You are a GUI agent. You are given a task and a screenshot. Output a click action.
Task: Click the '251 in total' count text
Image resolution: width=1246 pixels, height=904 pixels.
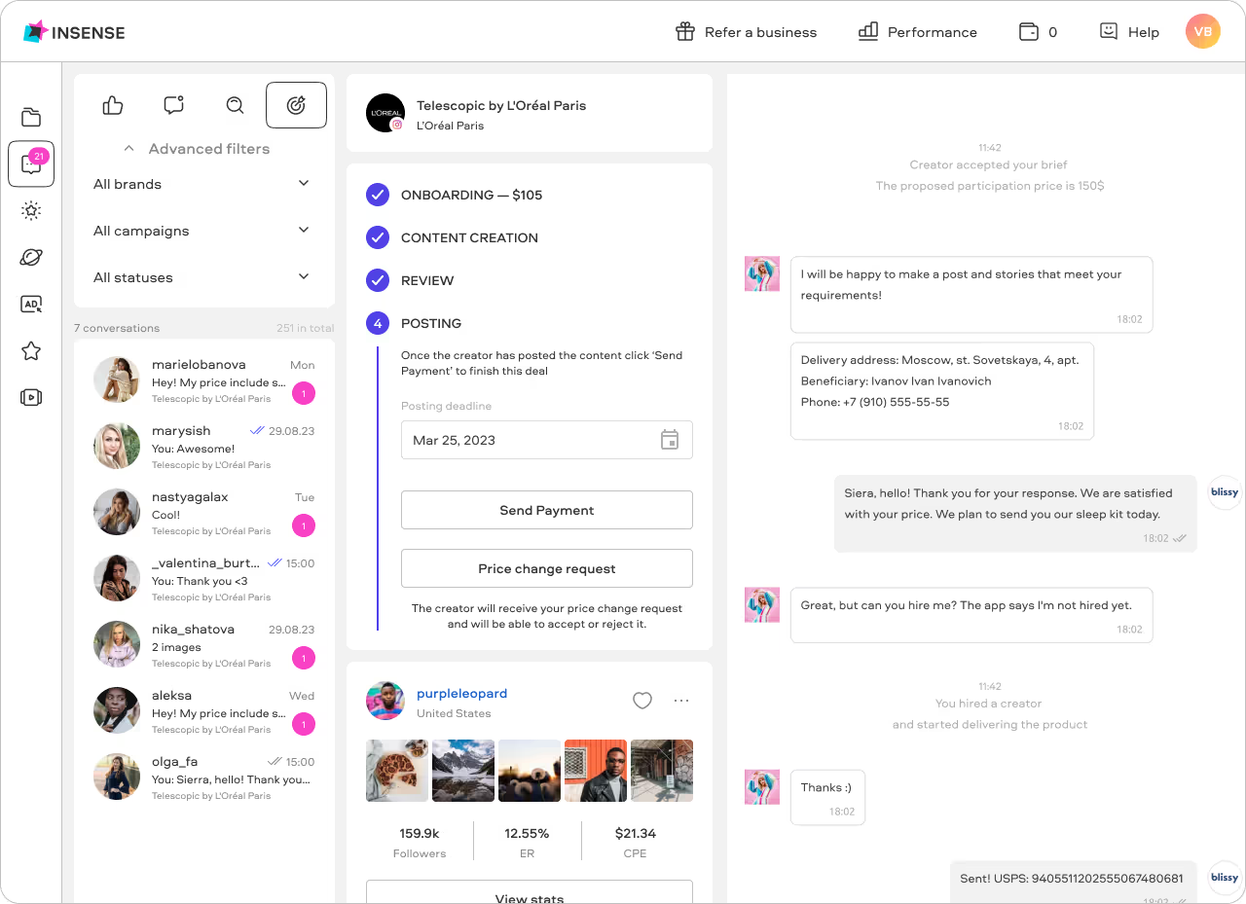coord(305,328)
